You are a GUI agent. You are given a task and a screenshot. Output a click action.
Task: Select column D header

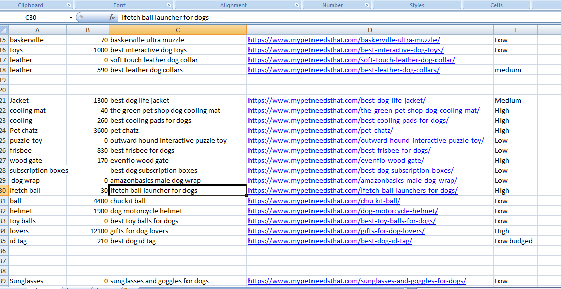pyautogui.click(x=370, y=30)
